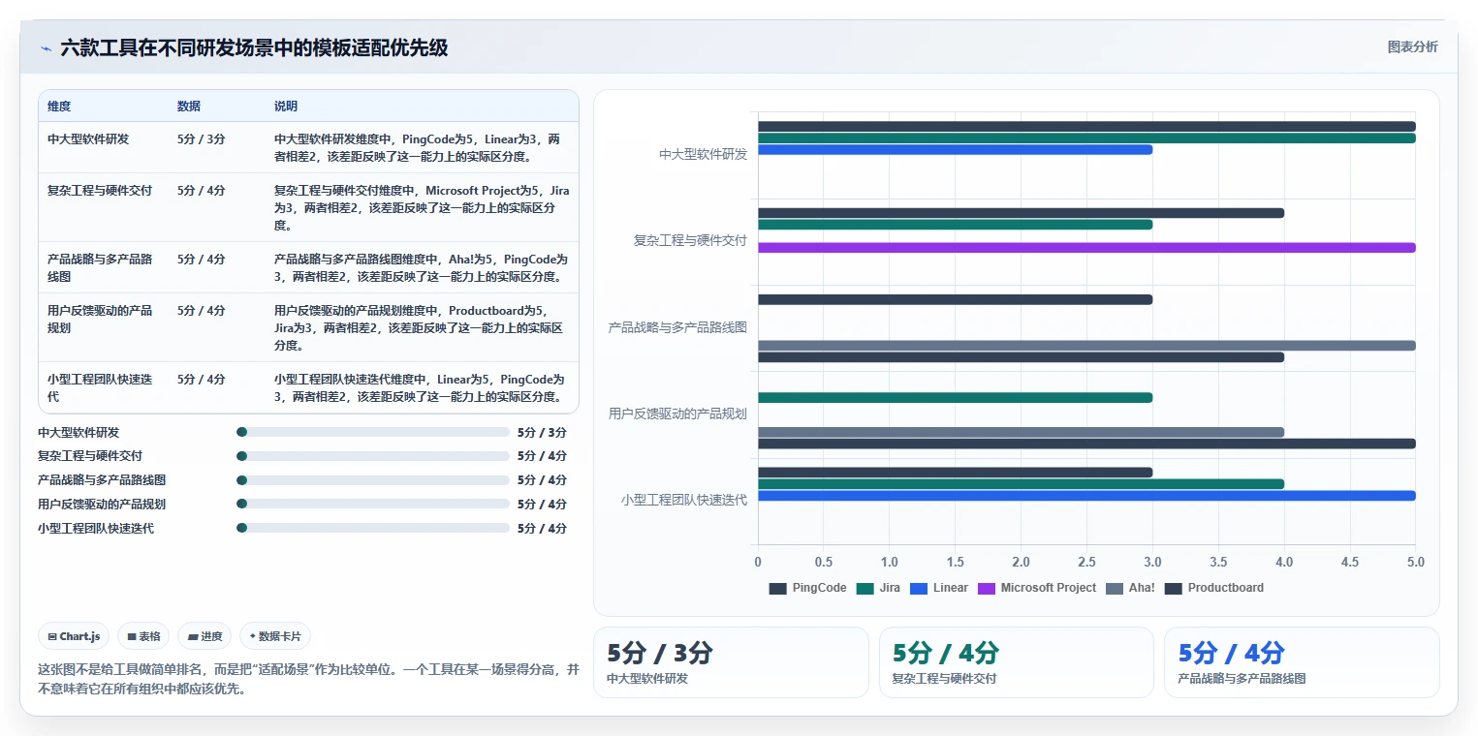Click the 小型工程团队快速迭代 progress bar

point(373,528)
